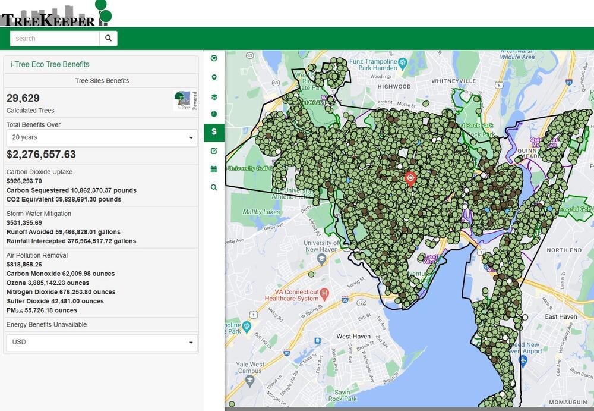
Task: Click the Rainfall Intercepted gallons line
Action: (x=71, y=241)
